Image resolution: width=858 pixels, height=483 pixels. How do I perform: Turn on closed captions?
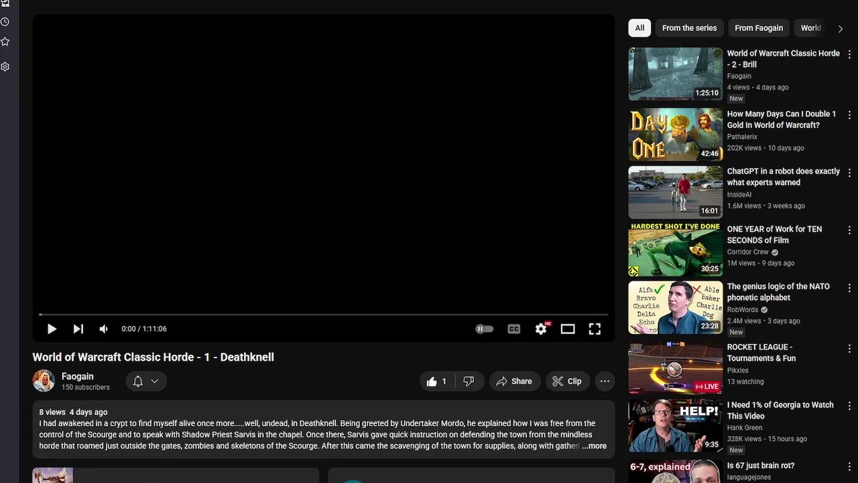click(514, 329)
